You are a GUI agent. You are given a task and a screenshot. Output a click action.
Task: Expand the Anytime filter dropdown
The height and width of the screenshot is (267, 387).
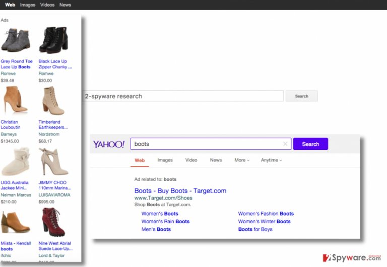pos(271,160)
